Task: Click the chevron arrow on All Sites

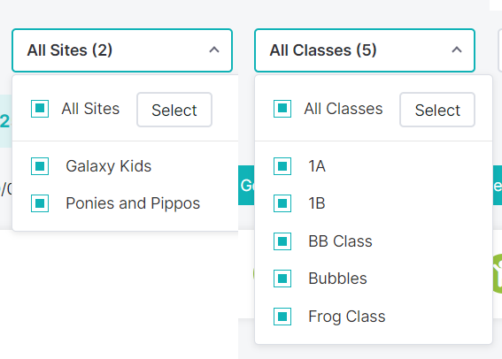Action: click(x=214, y=50)
